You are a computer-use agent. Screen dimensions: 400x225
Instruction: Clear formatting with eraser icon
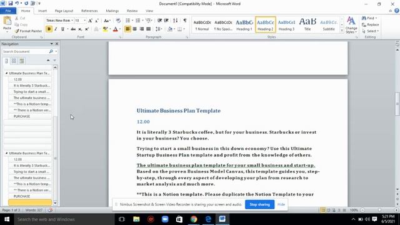(x=118, y=21)
